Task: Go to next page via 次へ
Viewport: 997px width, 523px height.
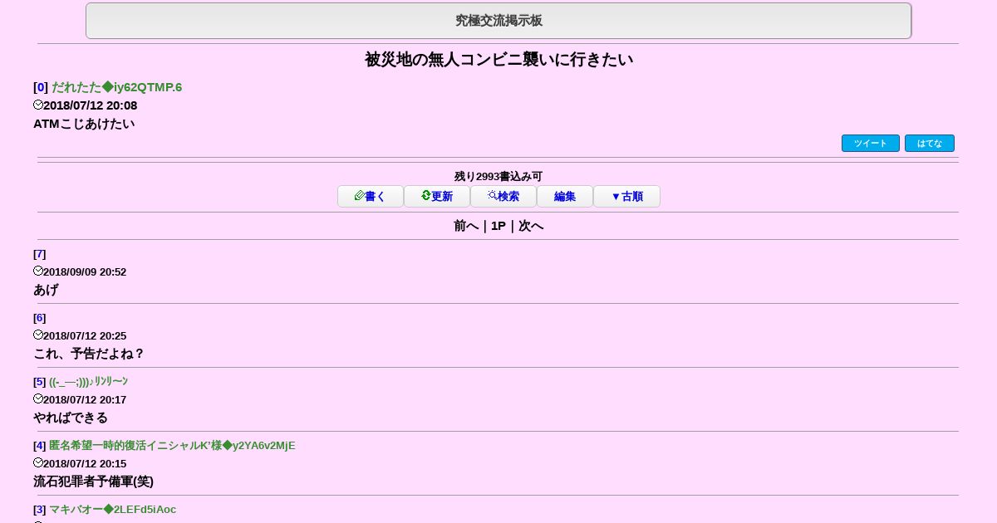Action: click(531, 226)
